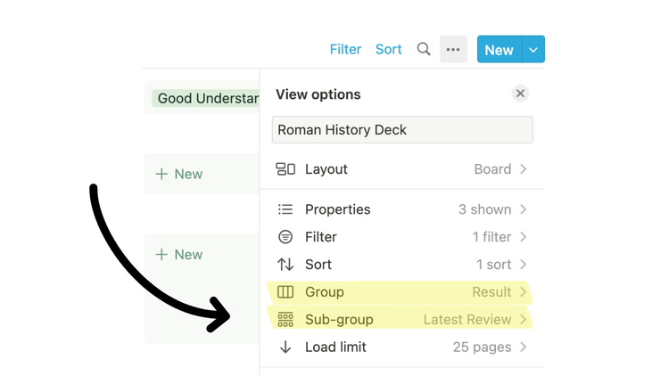Expand the New button dropdown arrow
669x376 pixels.
pyautogui.click(x=533, y=50)
